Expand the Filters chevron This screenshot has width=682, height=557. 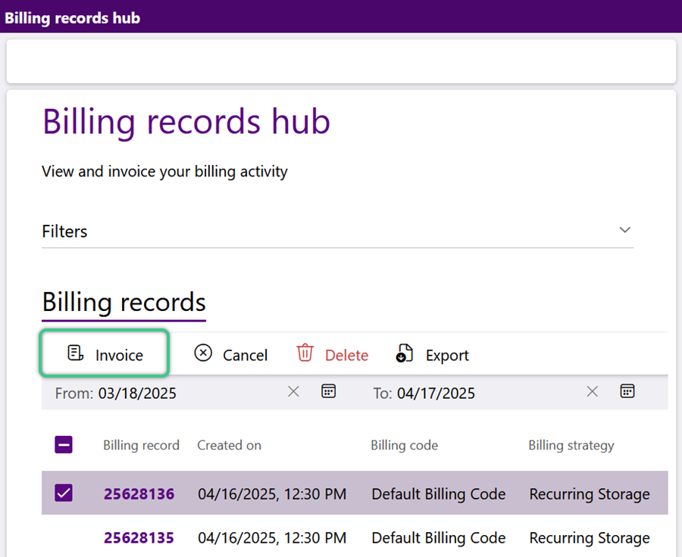click(x=625, y=230)
